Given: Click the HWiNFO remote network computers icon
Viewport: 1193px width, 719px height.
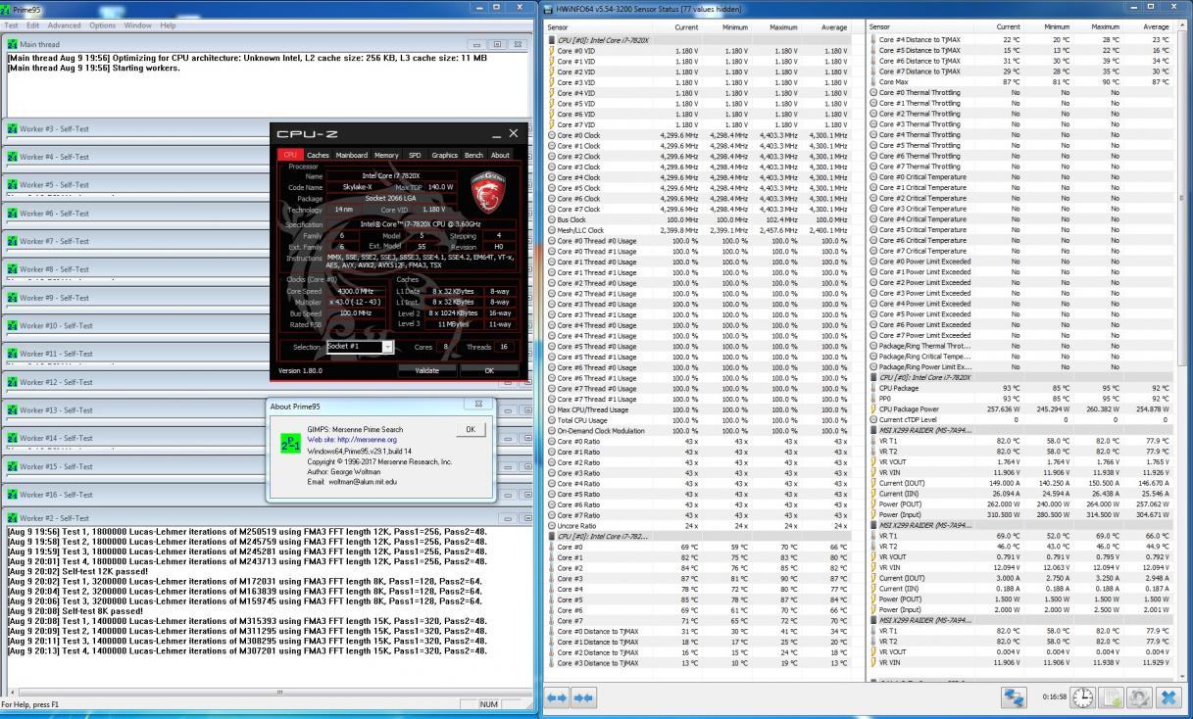Looking at the screenshot, I should click(x=1014, y=698).
